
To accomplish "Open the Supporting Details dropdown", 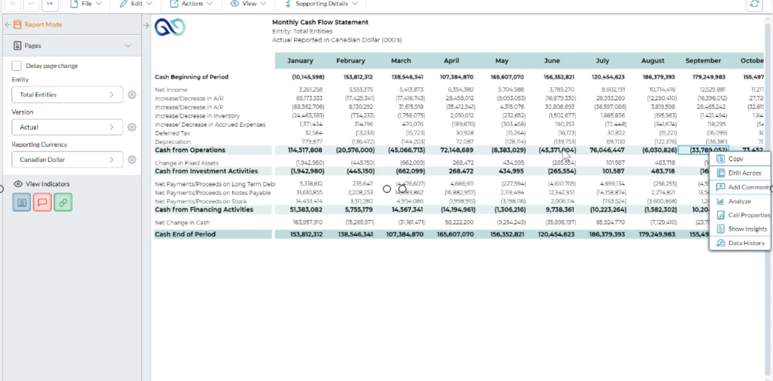I will [x=321, y=4].
